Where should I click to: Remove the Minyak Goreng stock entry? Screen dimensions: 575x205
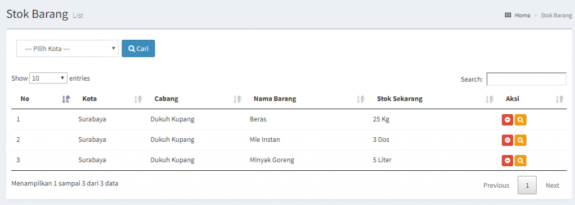[x=508, y=160]
